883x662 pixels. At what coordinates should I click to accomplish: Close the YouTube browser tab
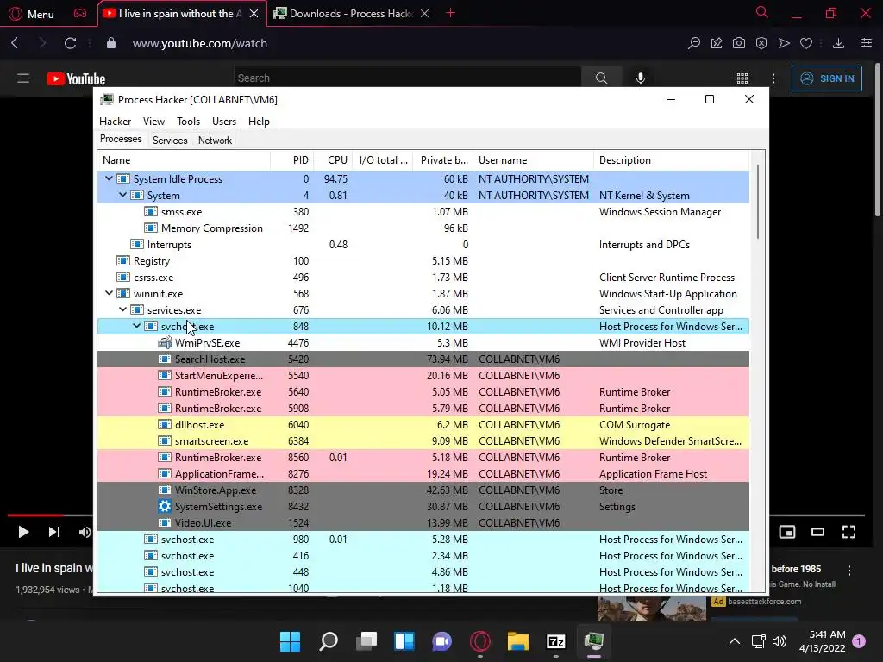pos(254,14)
